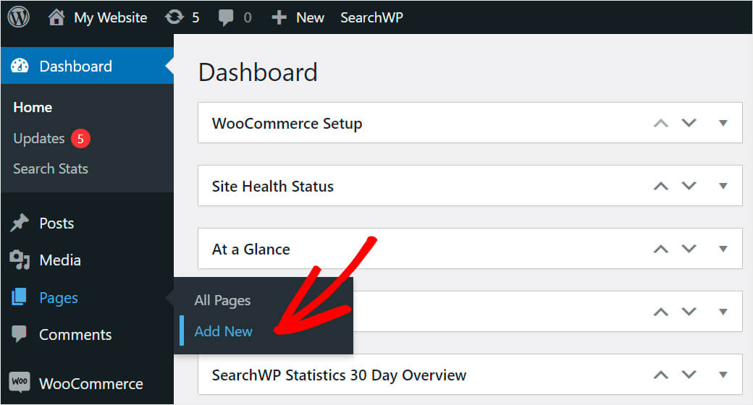This screenshot has width=753, height=405.
Task: Click the comments count 0 in admin bar
Action: (248, 18)
